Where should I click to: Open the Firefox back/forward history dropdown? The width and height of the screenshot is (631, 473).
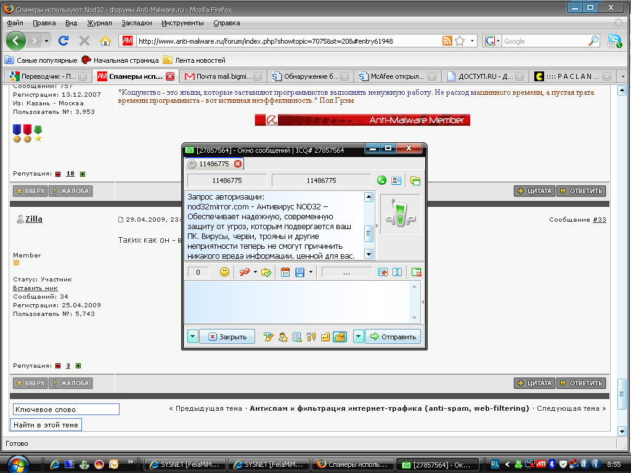coord(46,41)
